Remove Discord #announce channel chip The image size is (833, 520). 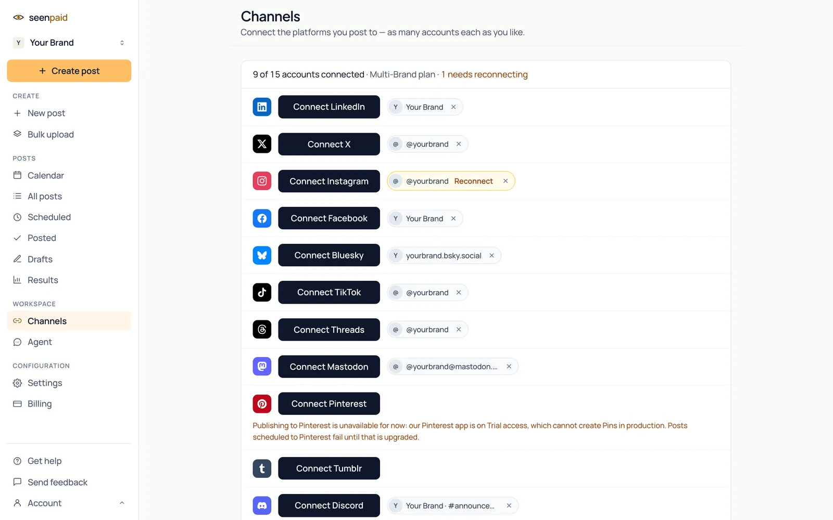coord(509,505)
